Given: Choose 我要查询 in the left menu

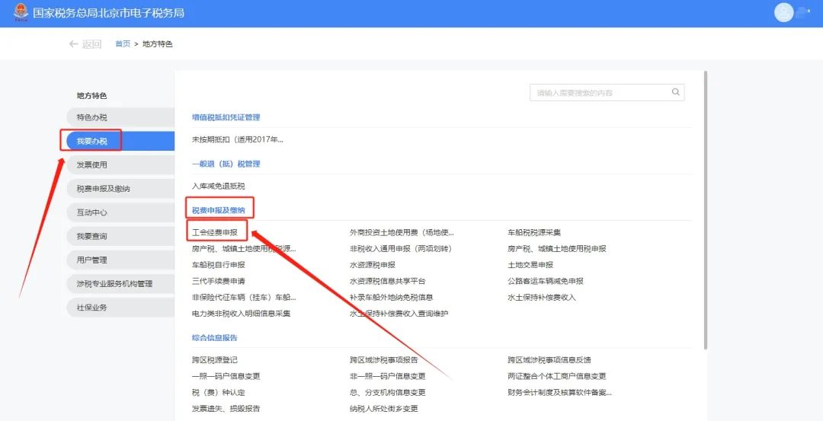Looking at the screenshot, I should click(x=92, y=236).
